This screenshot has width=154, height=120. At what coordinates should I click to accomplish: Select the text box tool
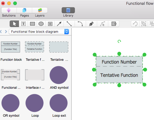[23, 24]
